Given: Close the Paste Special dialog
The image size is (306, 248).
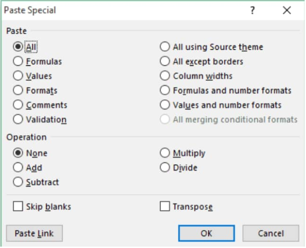Looking at the screenshot, I should coord(288,10).
